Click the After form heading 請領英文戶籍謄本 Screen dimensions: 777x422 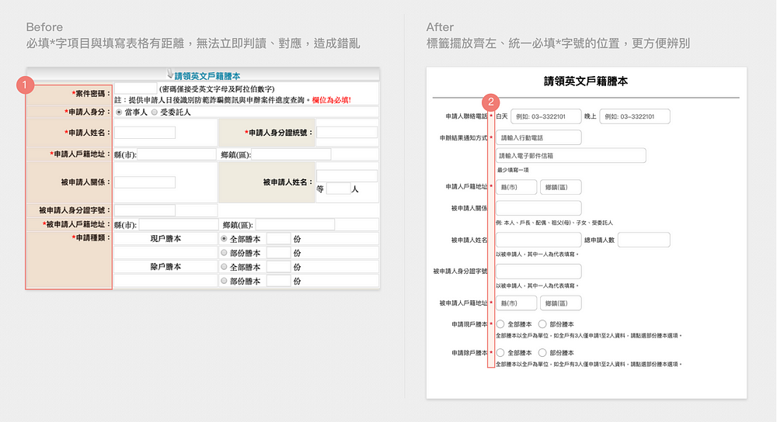(x=586, y=81)
